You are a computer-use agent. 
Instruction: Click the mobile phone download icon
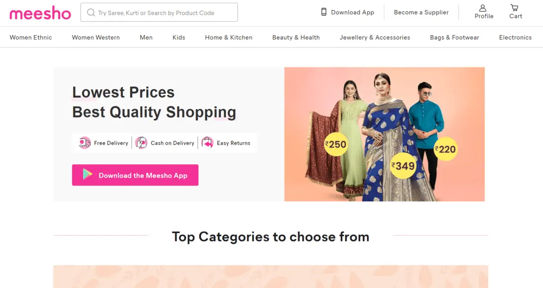(324, 12)
